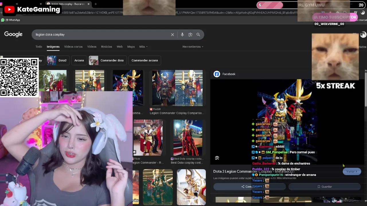Click the magnifying glass search icon
Viewport: 367px width, 206px height.
198,35
